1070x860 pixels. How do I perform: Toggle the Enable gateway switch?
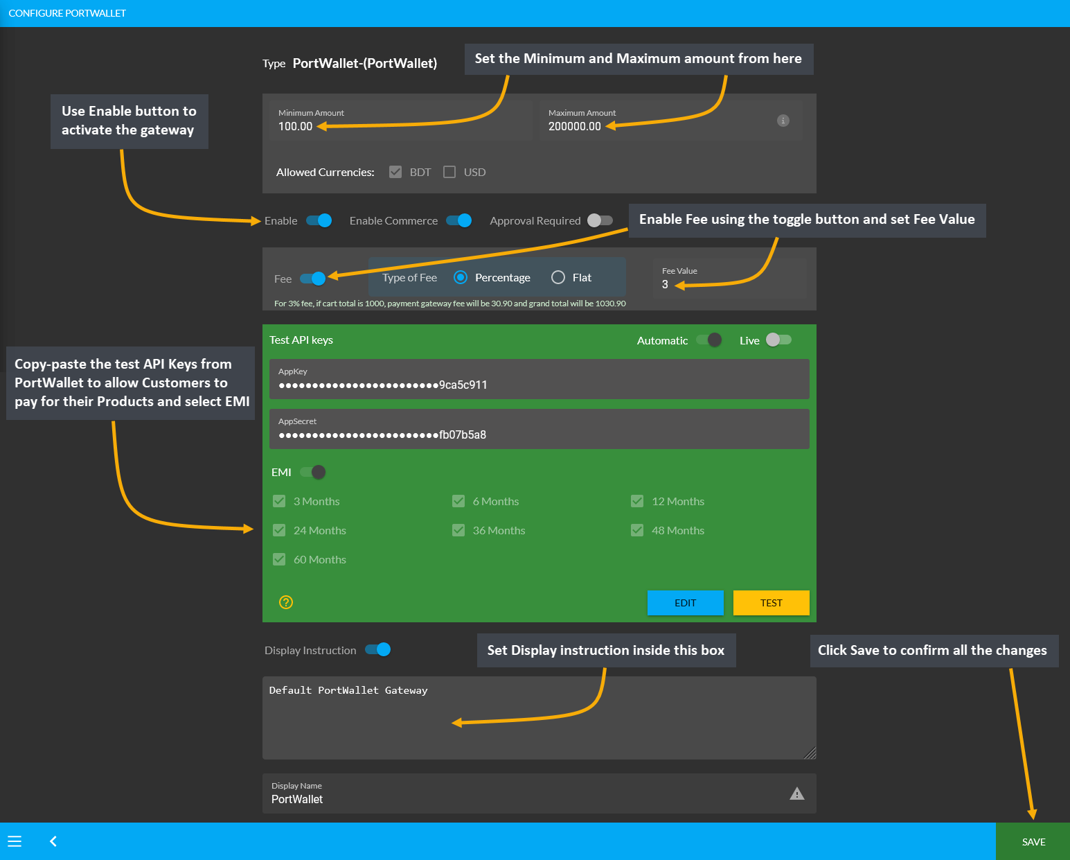319,220
